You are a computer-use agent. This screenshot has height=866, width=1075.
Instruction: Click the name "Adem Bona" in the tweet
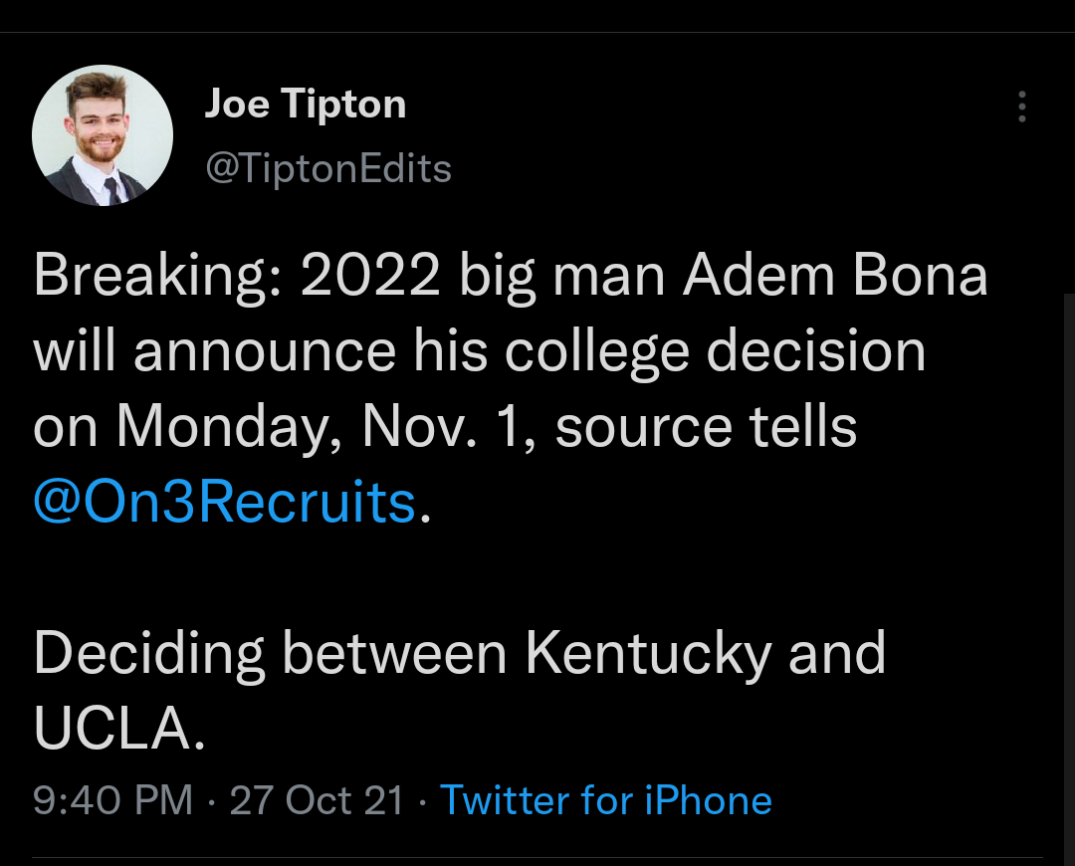point(835,276)
